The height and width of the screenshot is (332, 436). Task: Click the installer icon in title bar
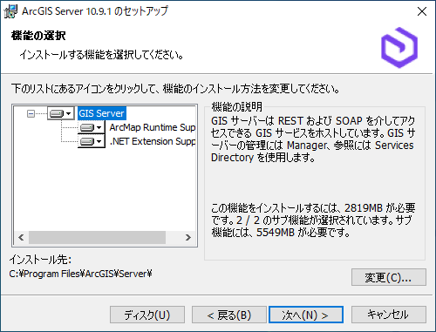click(10, 11)
